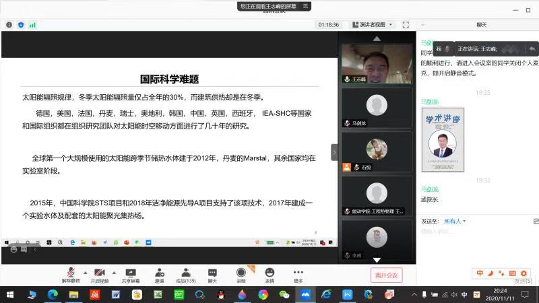This screenshot has height=303, width=539.
Task: Open WeChat from the Windows taskbar
Action: tap(284, 294)
